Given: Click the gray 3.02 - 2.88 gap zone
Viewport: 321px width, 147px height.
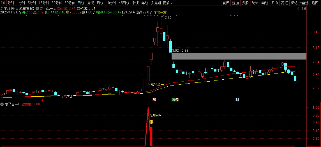Looking at the screenshot, I should pyautogui.click(x=239, y=56).
